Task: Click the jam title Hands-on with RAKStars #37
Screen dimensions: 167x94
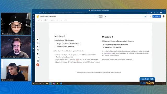Action: [48, 16]
